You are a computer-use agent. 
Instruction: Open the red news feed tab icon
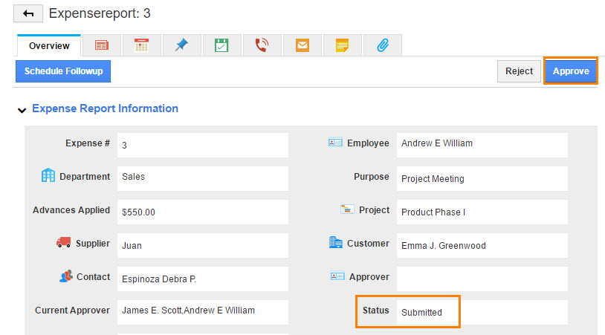(x=101, y=46)
